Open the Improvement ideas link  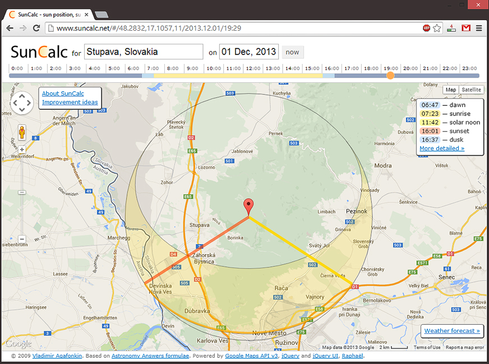point(70,102)
